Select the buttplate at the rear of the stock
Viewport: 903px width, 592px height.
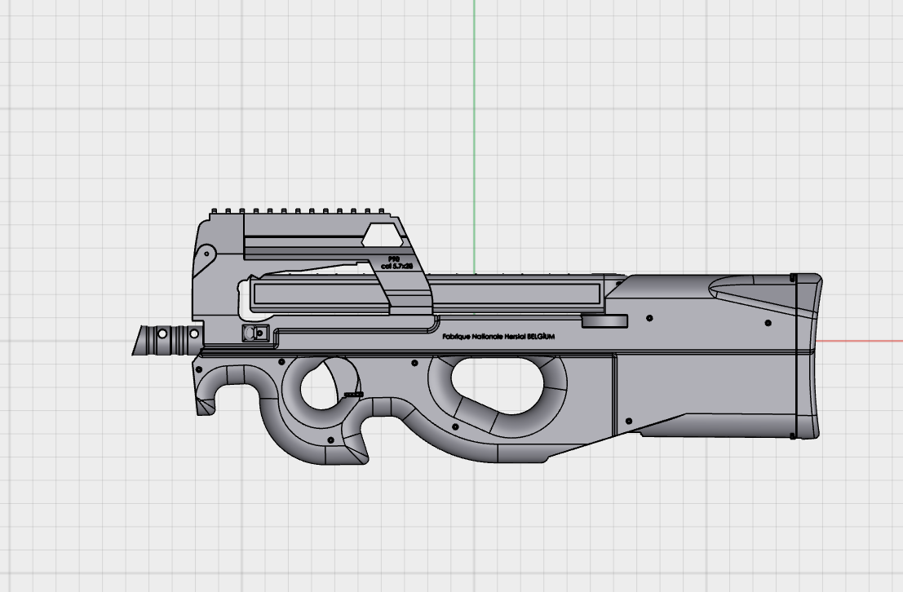tap(808, 356)
